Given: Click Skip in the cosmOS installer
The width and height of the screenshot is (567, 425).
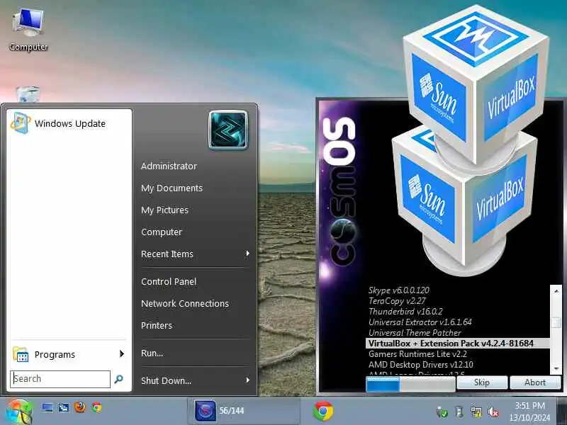Looking at the screenshot, I should [x=482, y=382].
